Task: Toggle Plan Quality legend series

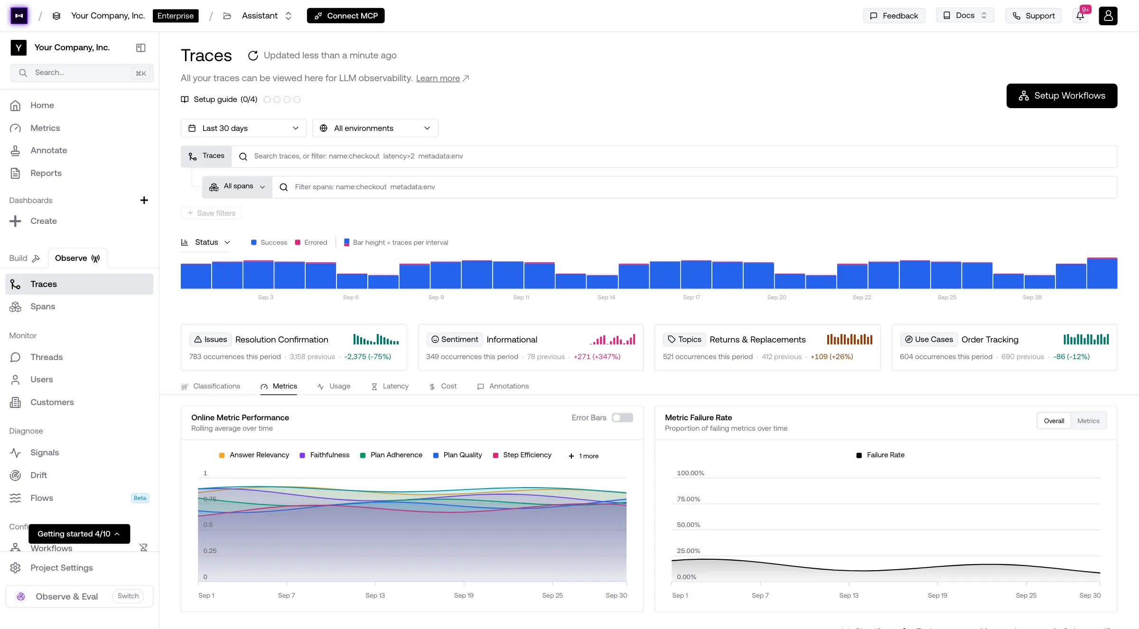Action: [457, 455]
